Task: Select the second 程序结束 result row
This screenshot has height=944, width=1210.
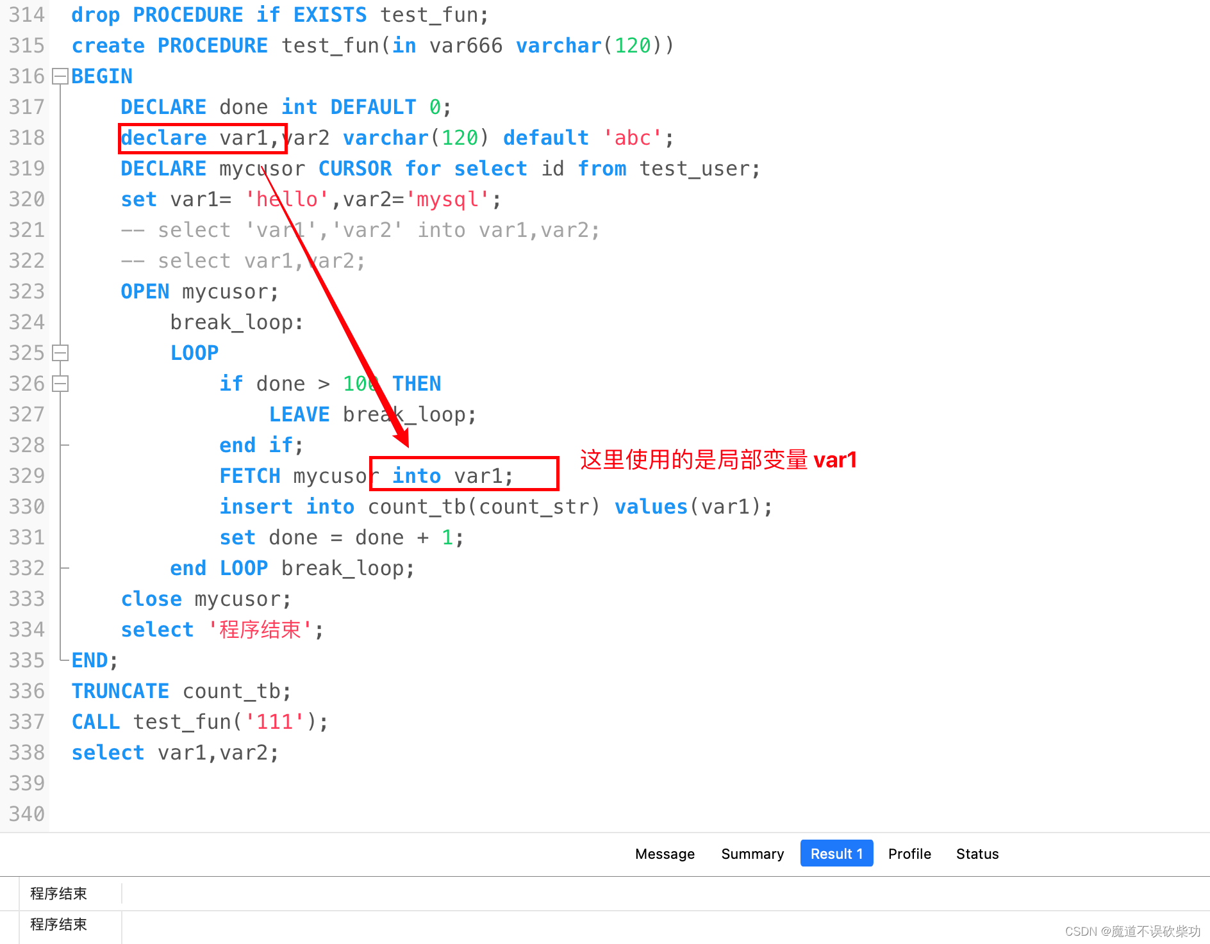Action: [x=58, y=925]
